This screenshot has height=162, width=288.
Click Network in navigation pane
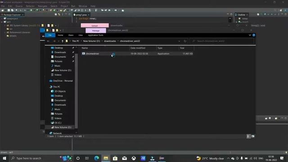coord(57,133)
